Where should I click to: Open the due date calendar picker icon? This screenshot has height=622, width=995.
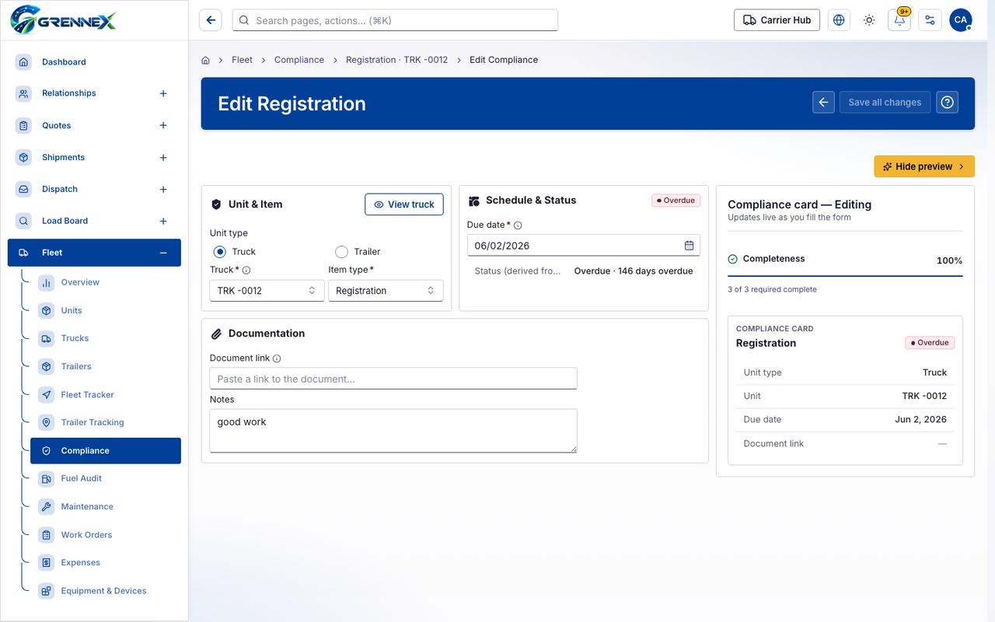[689, 246]
